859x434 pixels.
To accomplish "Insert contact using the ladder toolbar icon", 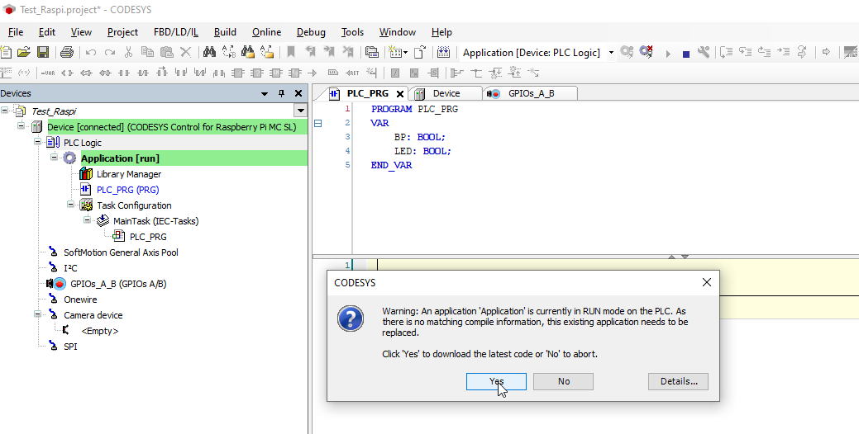I will (x=124, y=73).
